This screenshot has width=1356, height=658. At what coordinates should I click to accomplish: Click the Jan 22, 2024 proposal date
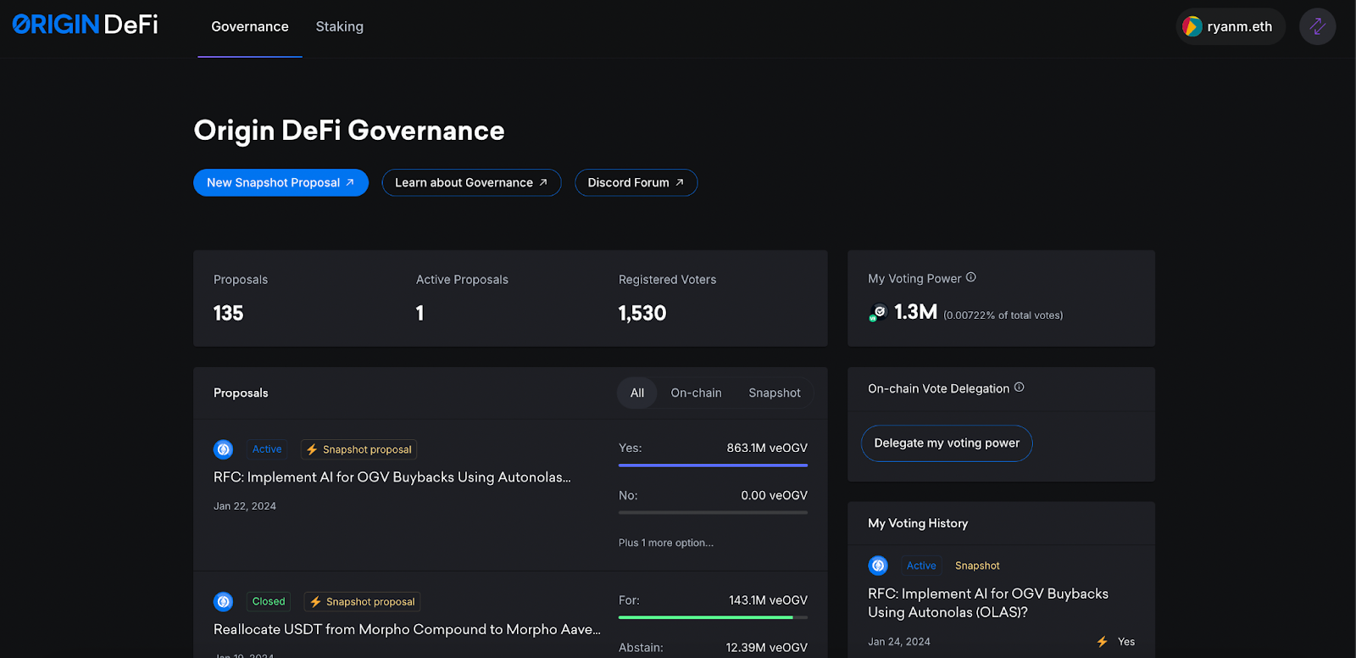(x=245, y=506)
